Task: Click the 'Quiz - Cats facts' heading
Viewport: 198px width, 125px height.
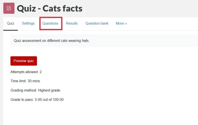Action: (49, 9)
